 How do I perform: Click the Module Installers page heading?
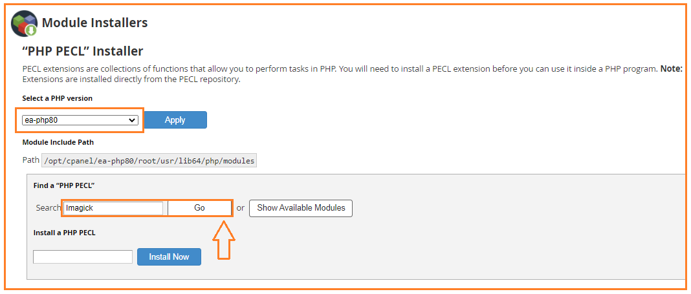coord(94,23)
